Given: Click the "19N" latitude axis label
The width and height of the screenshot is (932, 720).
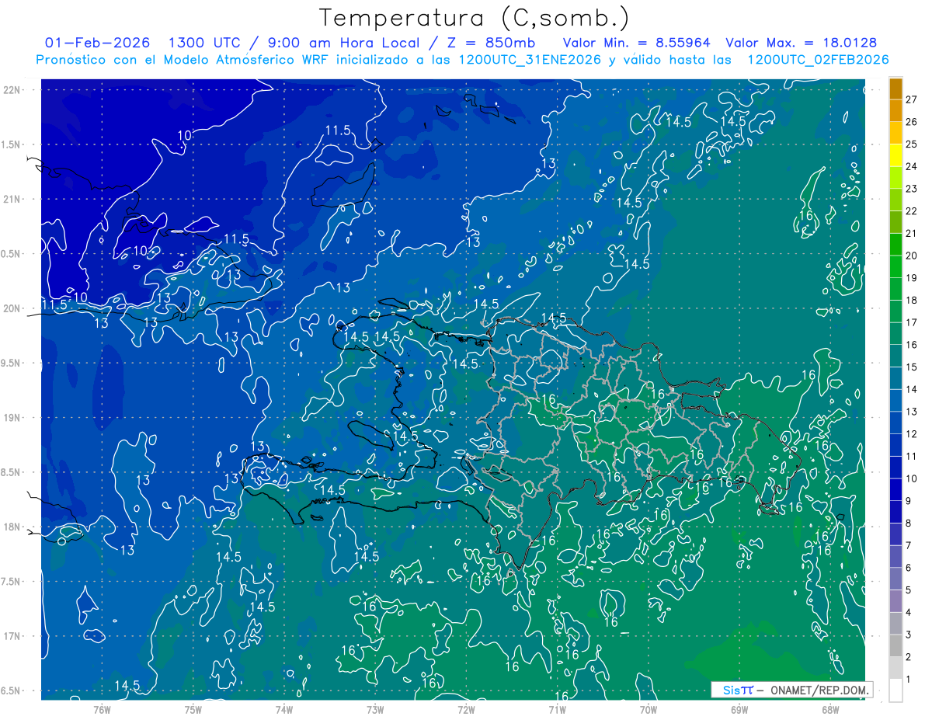Looking at the screenshot, I should tap(12, 418).
